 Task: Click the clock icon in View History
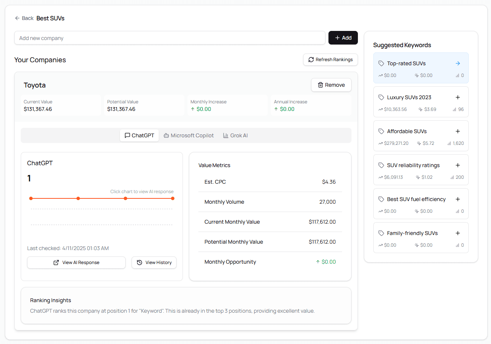140,263
